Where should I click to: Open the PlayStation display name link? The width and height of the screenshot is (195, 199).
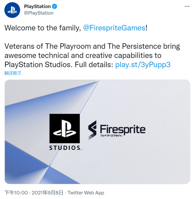coord(37,6)
